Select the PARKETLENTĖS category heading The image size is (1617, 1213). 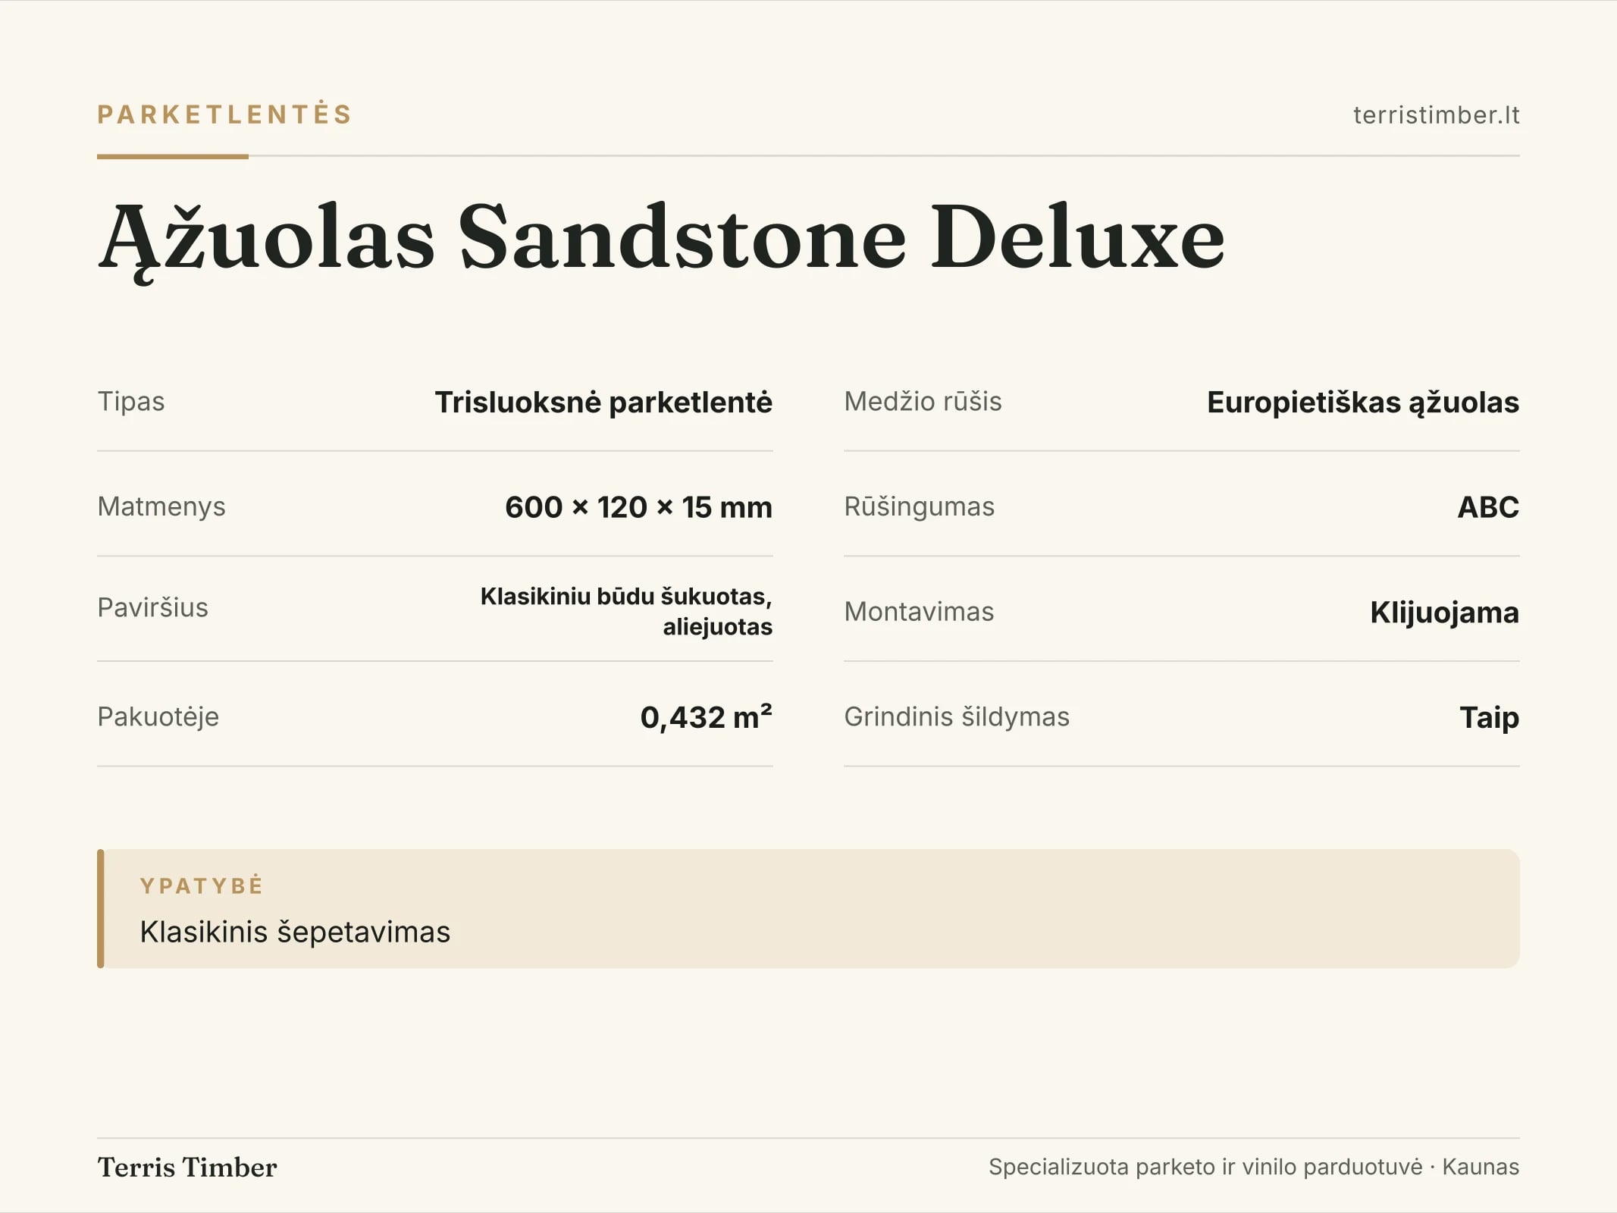[224, 114]
